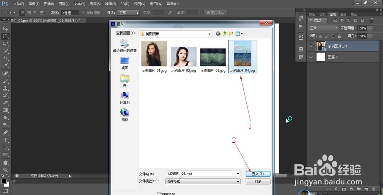Viewport: 383px width, 195px height.
Task: Toggle lock image pixels brush icon
Action: [327, 36]
